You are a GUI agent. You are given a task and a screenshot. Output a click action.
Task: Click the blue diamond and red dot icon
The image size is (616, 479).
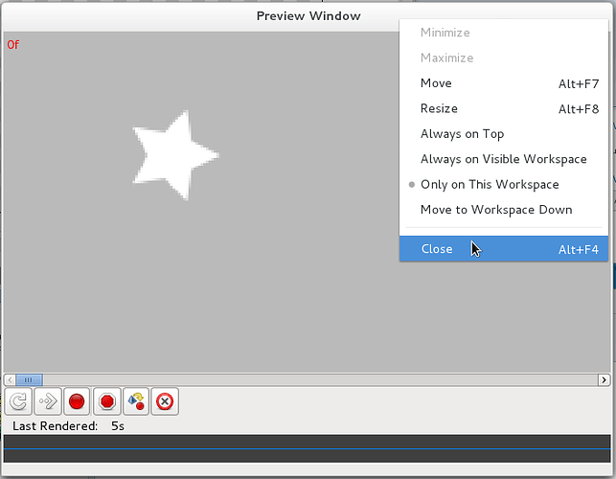(135, 401)
